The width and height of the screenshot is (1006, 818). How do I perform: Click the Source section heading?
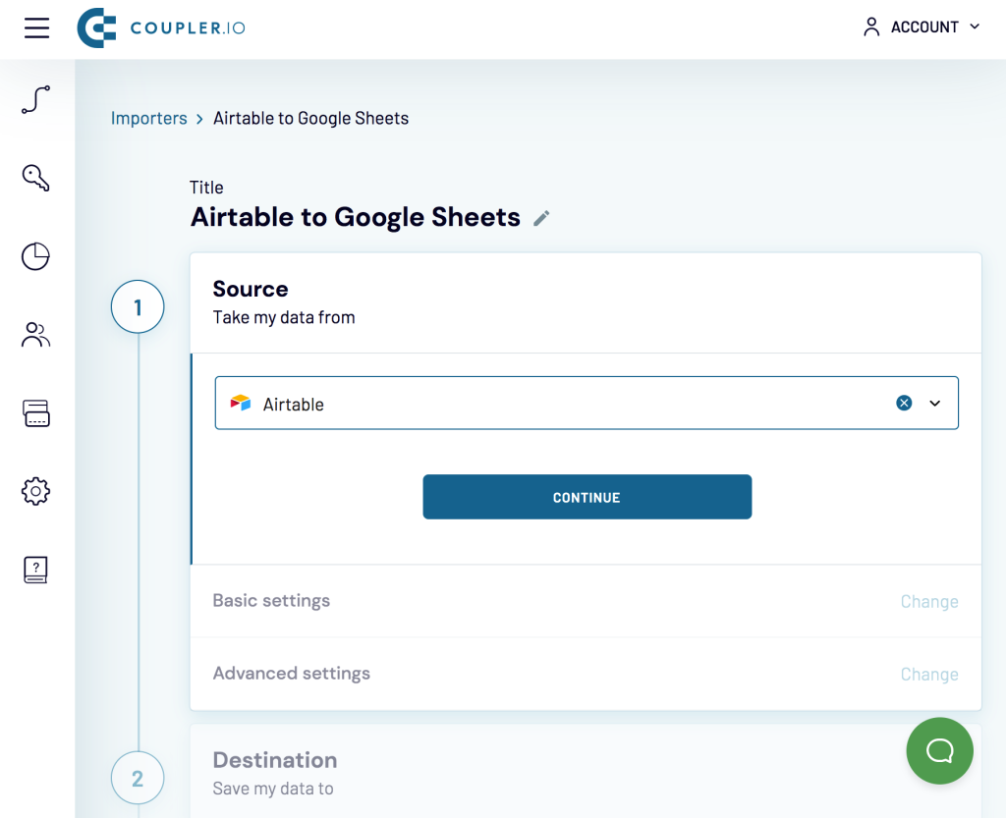coord(251,289)
